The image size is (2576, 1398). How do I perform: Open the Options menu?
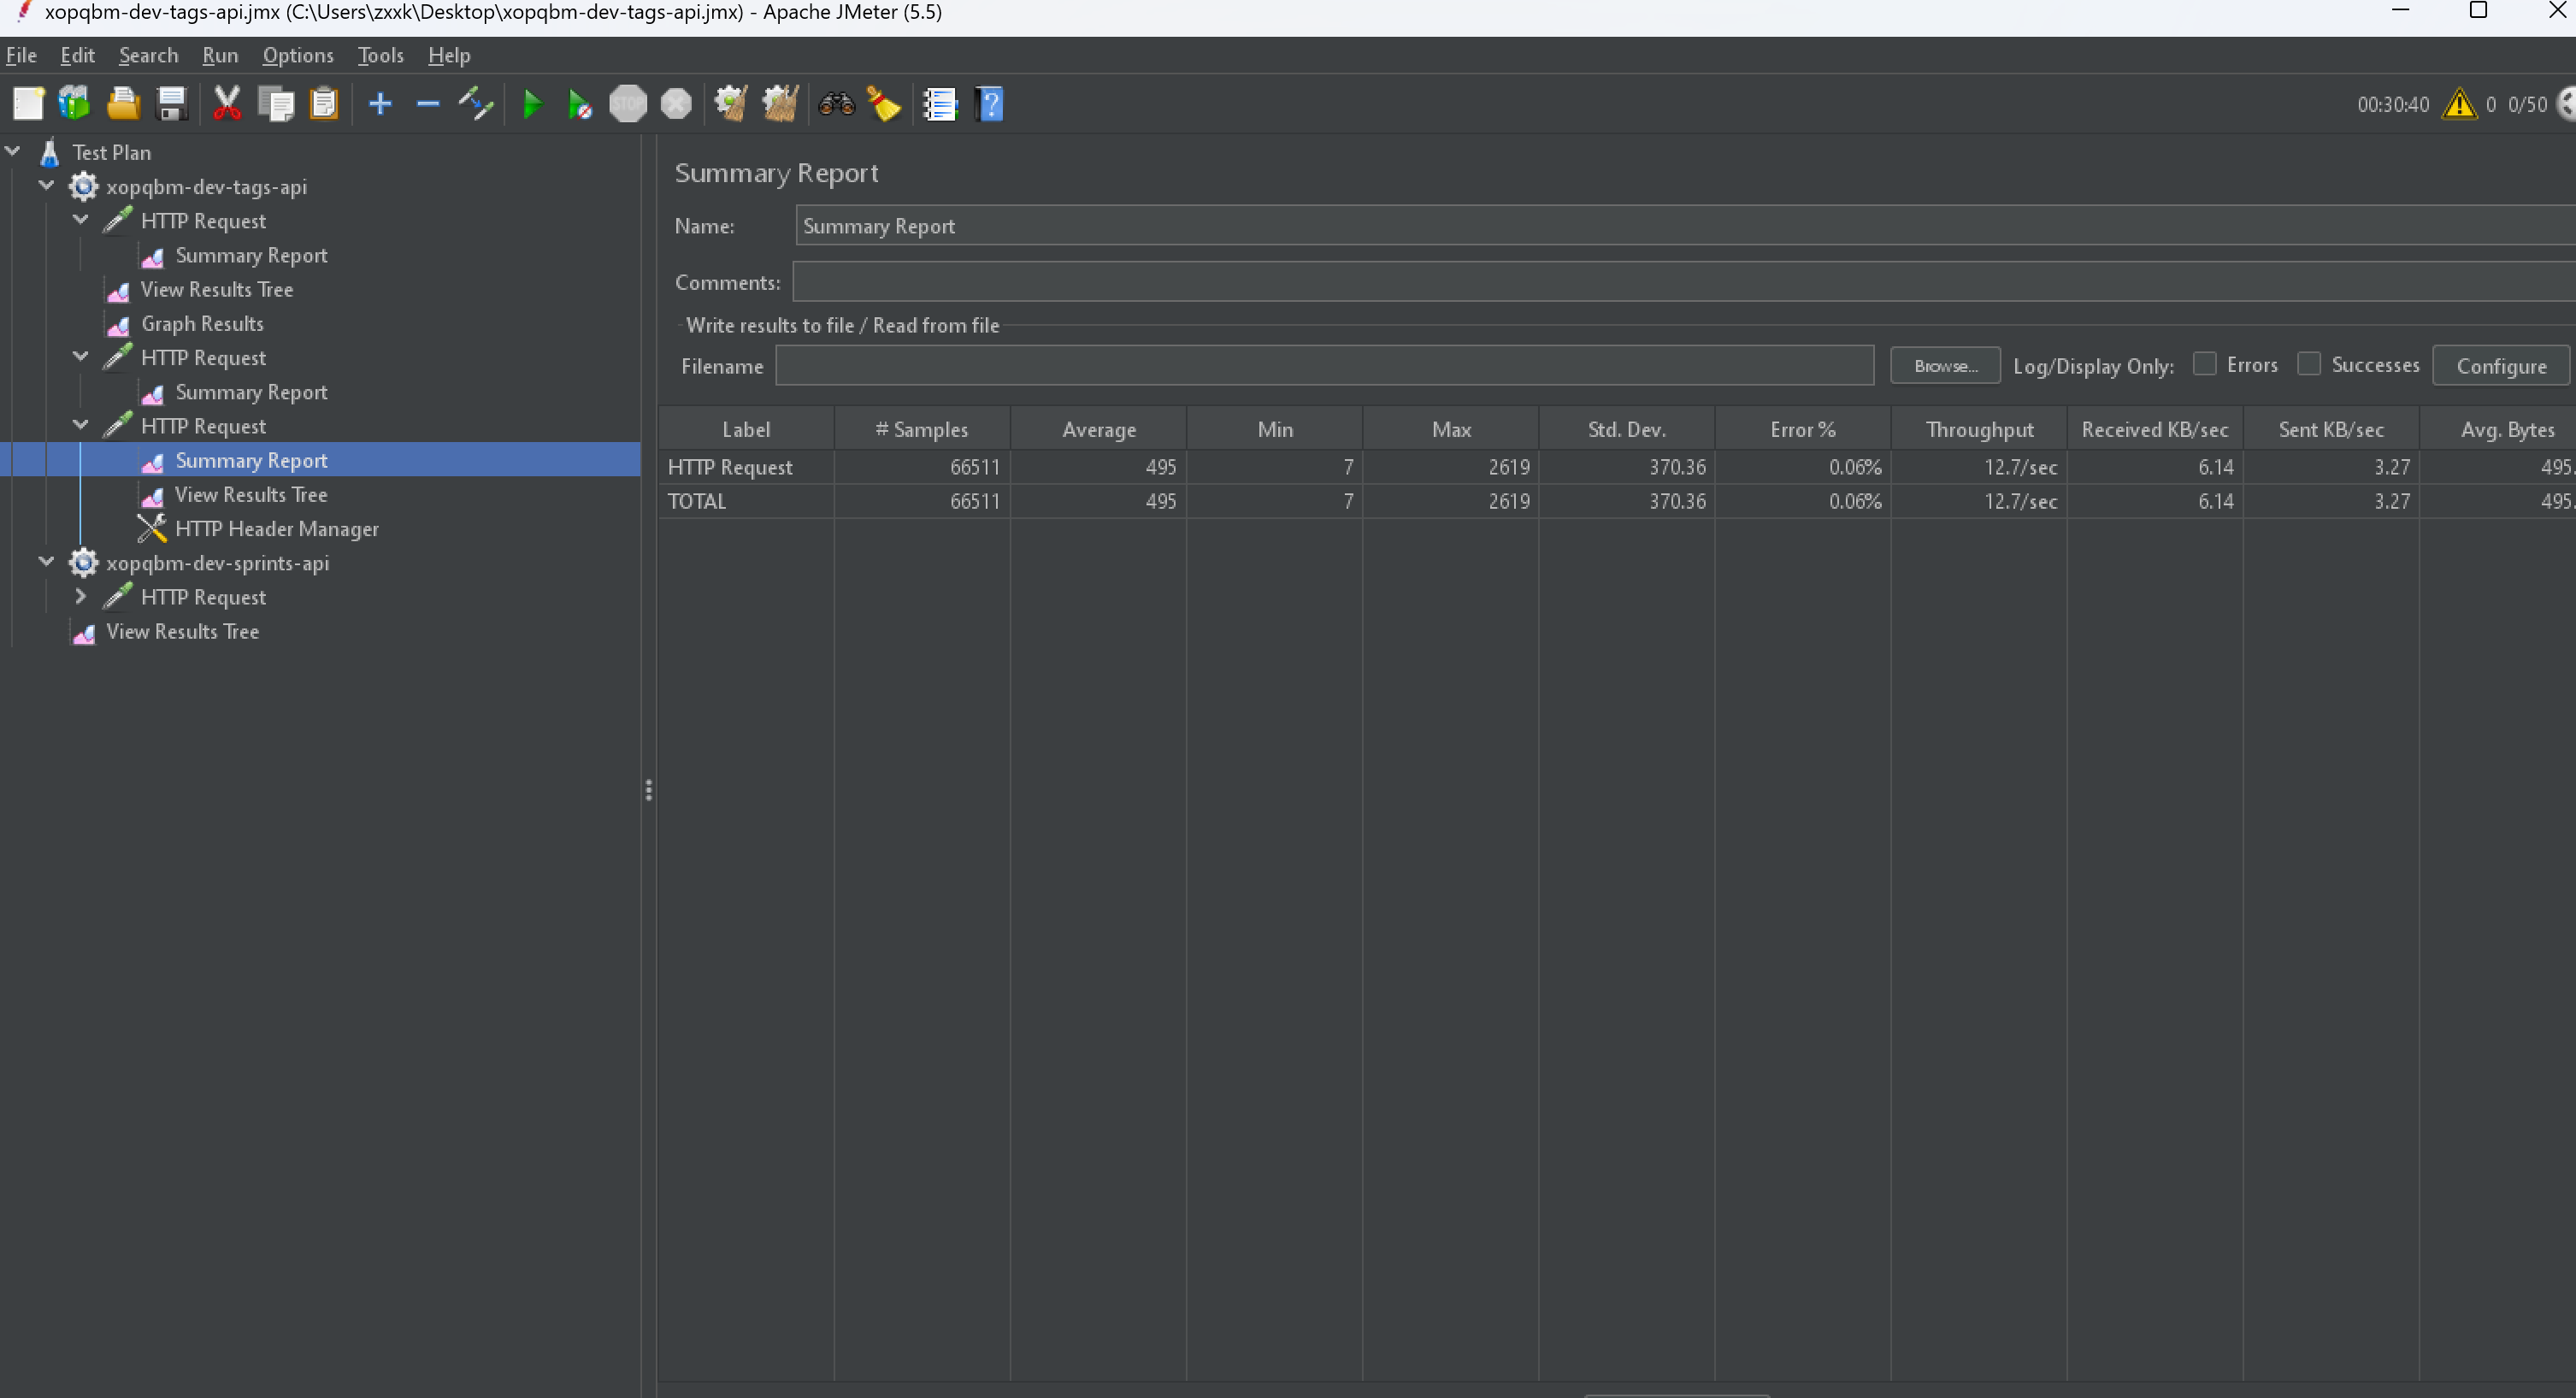click(297, 56)
